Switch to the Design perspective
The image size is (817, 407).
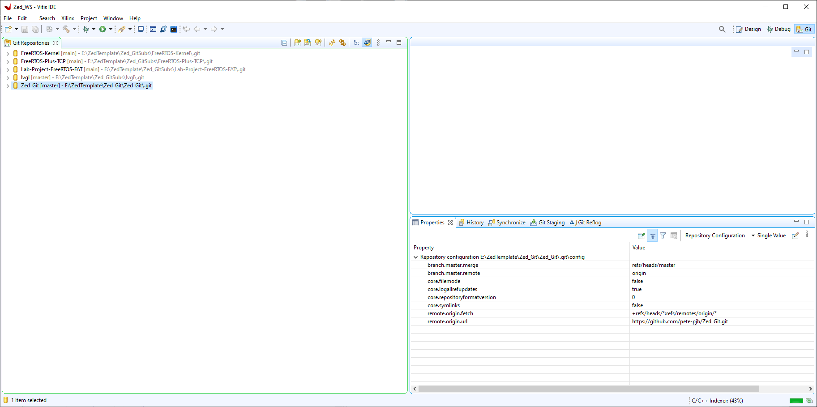point(749,29)
